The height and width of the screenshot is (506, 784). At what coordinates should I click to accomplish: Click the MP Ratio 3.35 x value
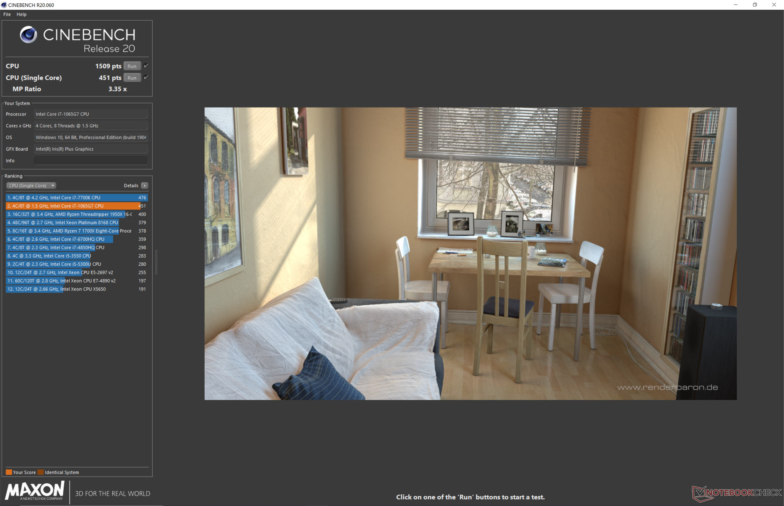tap(118, 89)
